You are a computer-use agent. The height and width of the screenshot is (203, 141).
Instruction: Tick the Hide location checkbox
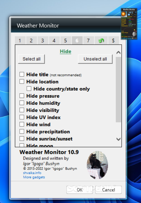(22, 82)
